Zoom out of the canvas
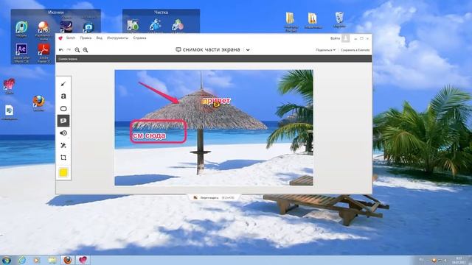472x265 pixels. (77, 50)
